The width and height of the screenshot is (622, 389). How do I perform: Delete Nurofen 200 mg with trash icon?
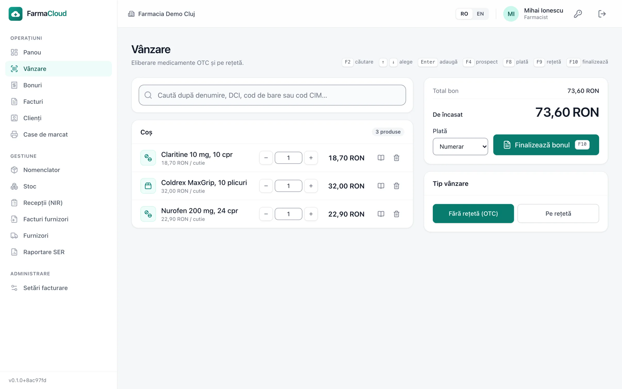[396, 214]
